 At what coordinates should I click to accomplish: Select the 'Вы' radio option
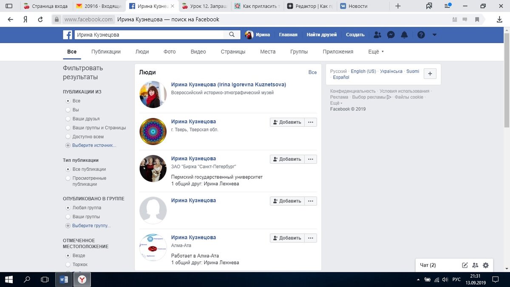[x=68, y=110]
